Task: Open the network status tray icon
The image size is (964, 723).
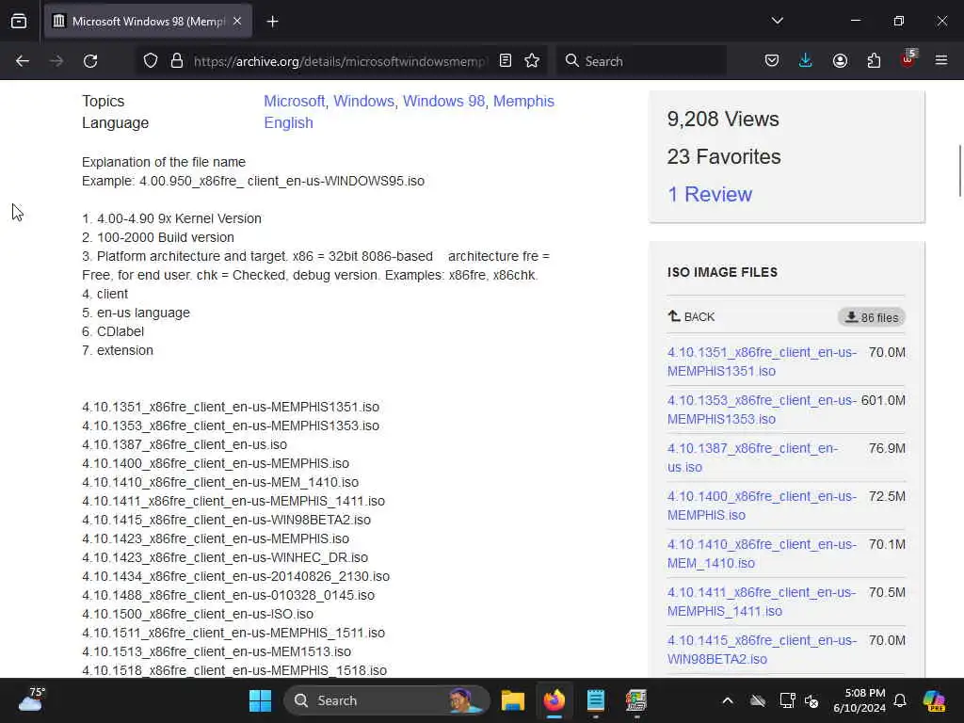Action: click(x=787, y=700)
